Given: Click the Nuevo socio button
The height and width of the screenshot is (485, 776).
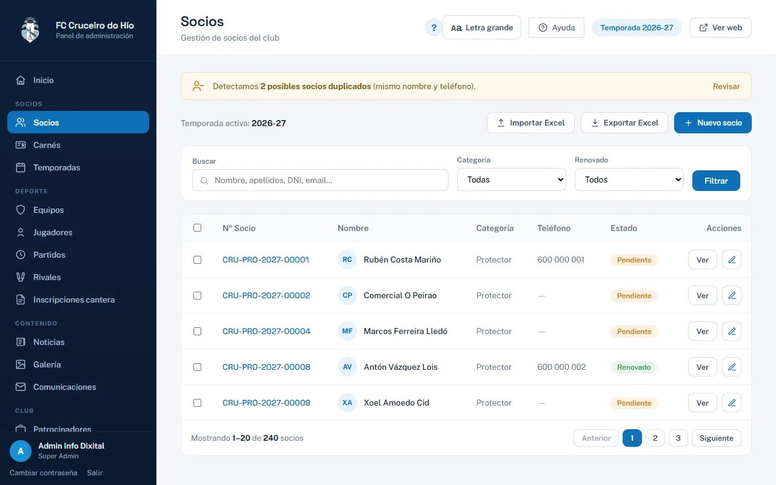Looking at the screenshot, I should [713, 122].
